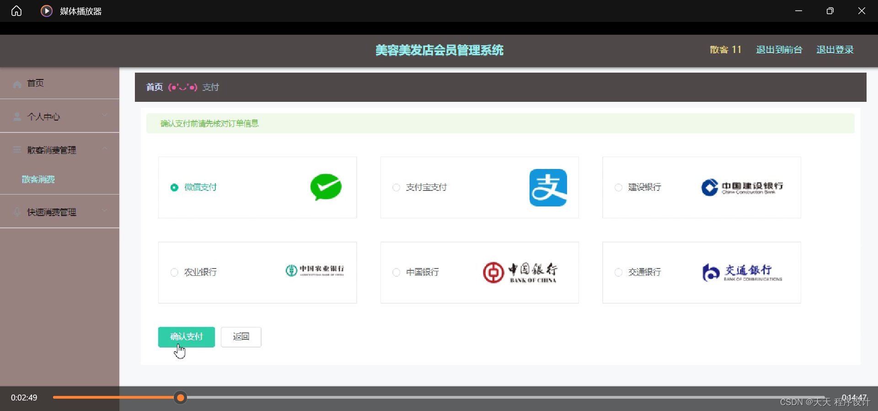The height and width of the screenshot is (411, 878).
Task: Expand the 个人中心 menu chevron
Action: tap(105, 115)
